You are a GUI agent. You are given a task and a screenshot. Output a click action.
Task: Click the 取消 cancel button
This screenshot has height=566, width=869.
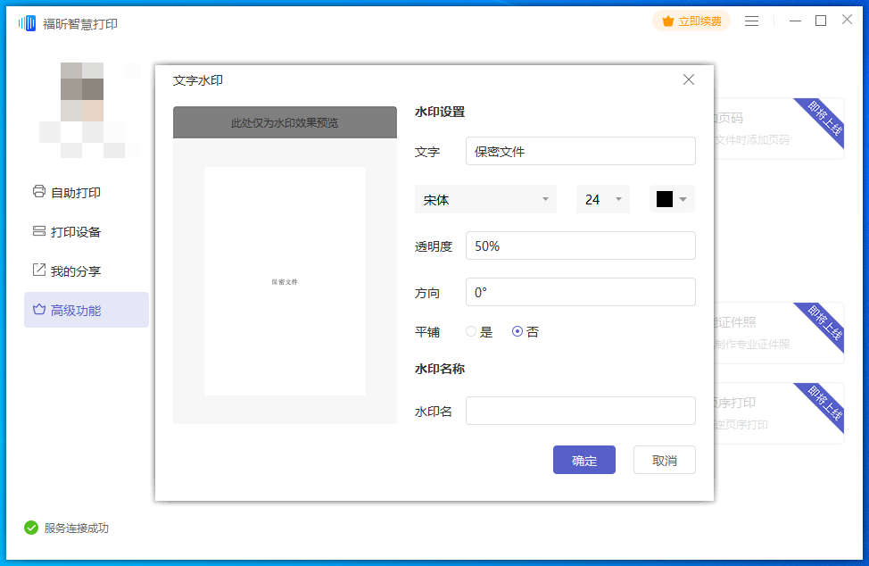coord(664,460)
